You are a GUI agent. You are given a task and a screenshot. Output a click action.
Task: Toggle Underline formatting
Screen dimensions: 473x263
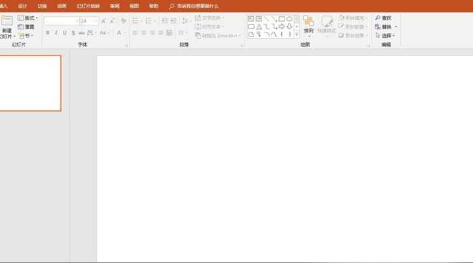click(65, 32)
